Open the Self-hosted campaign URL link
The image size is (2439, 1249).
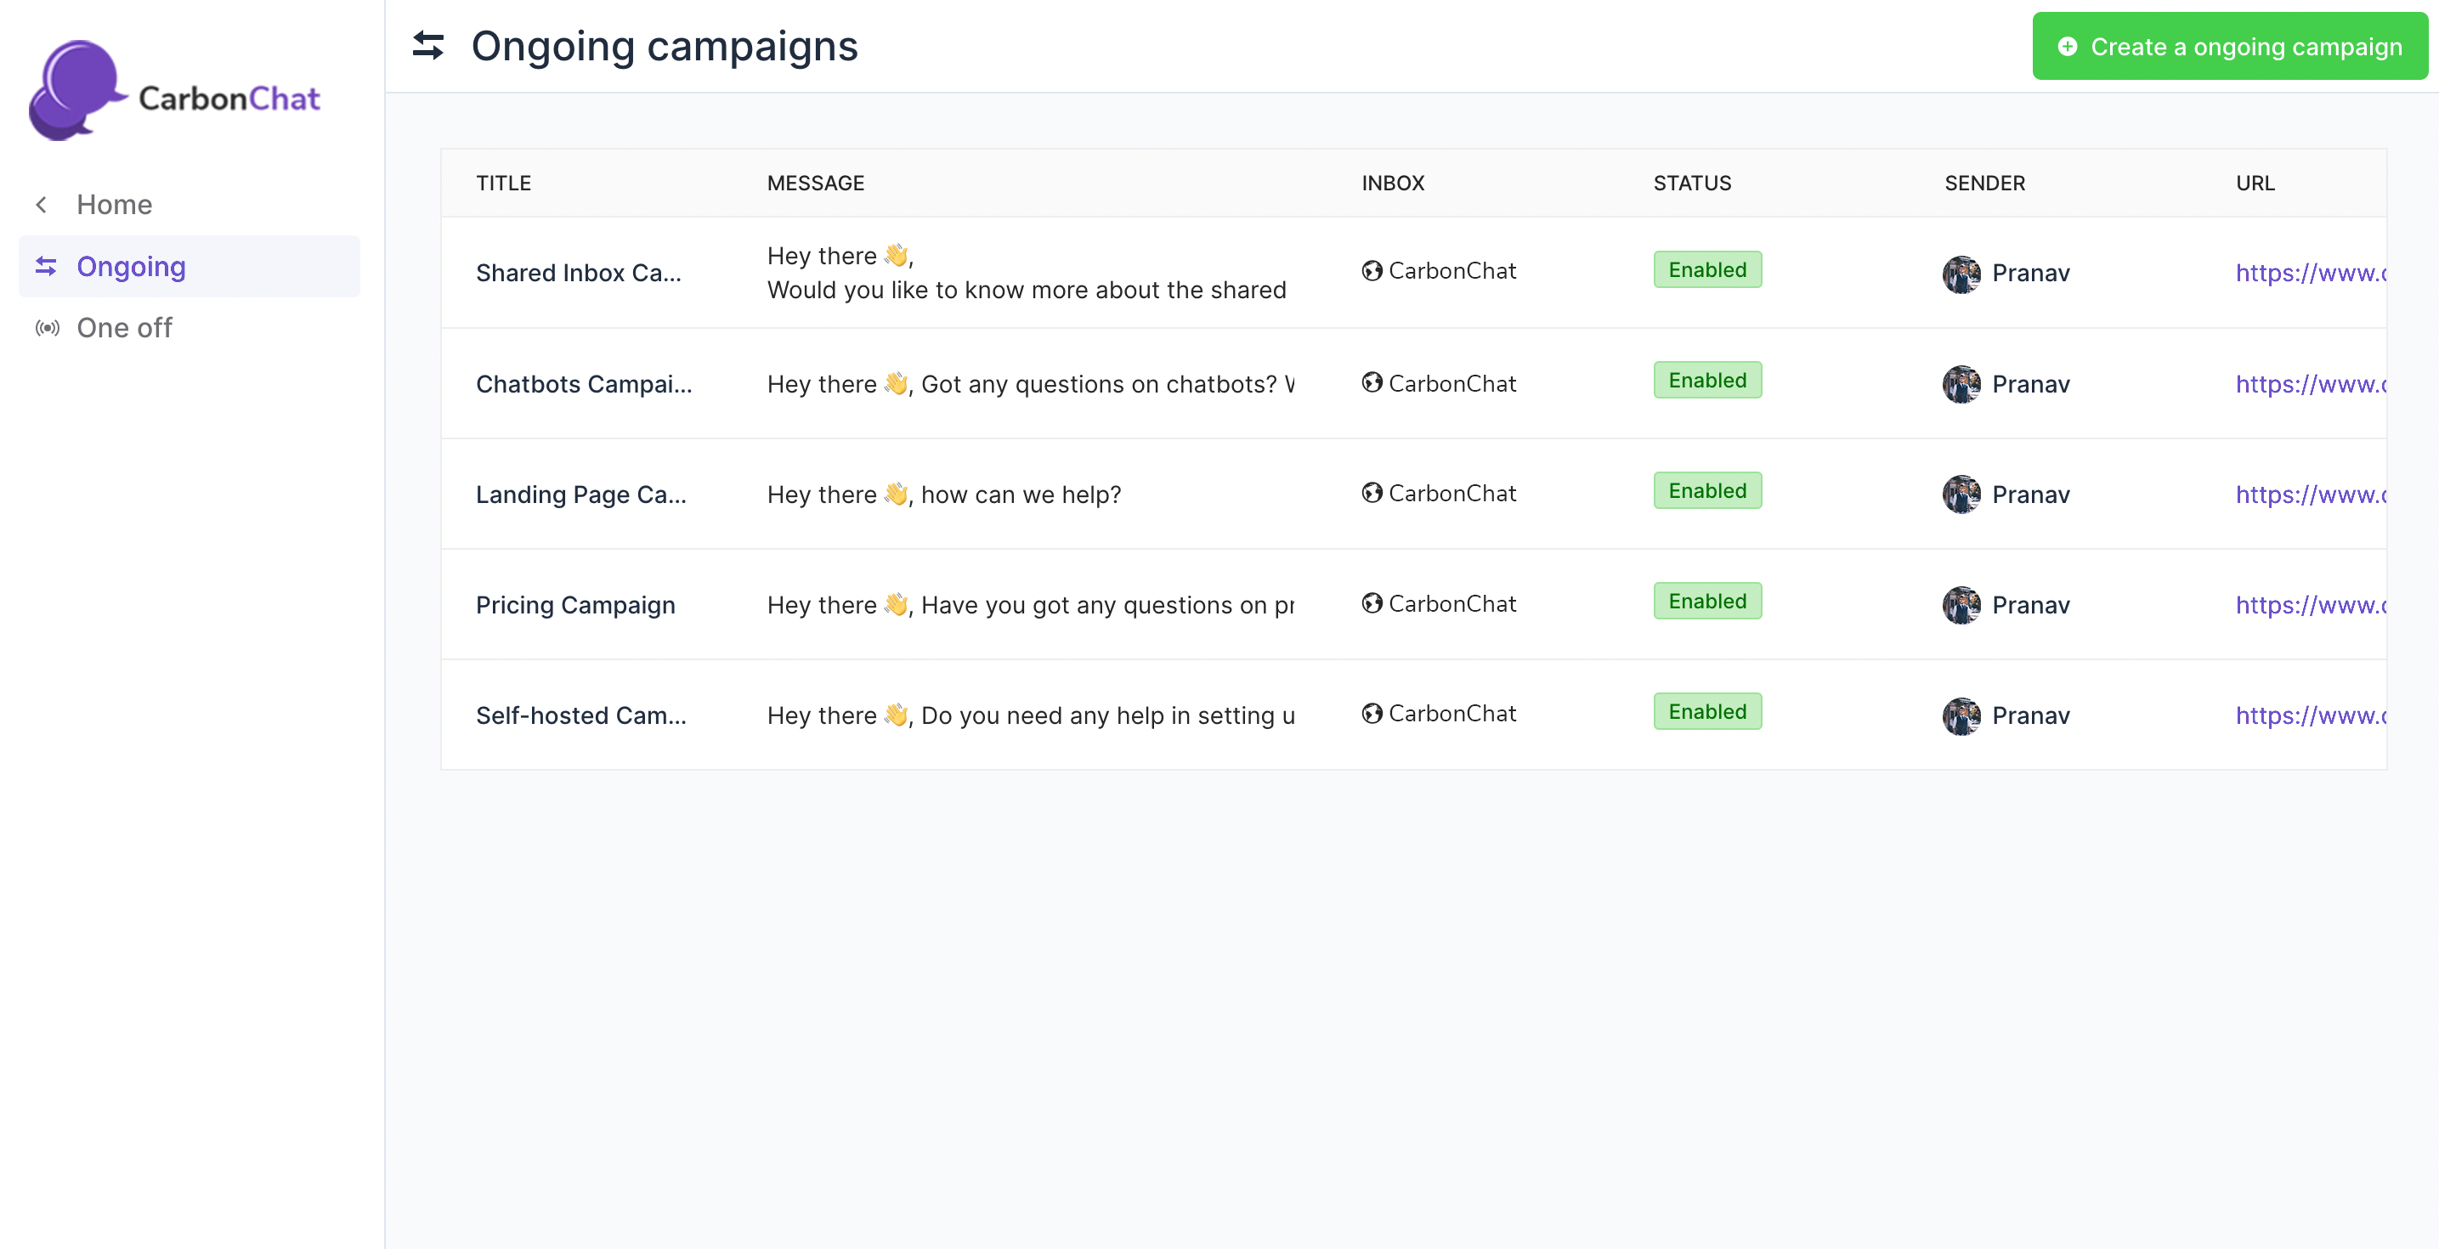[2309, 715]
